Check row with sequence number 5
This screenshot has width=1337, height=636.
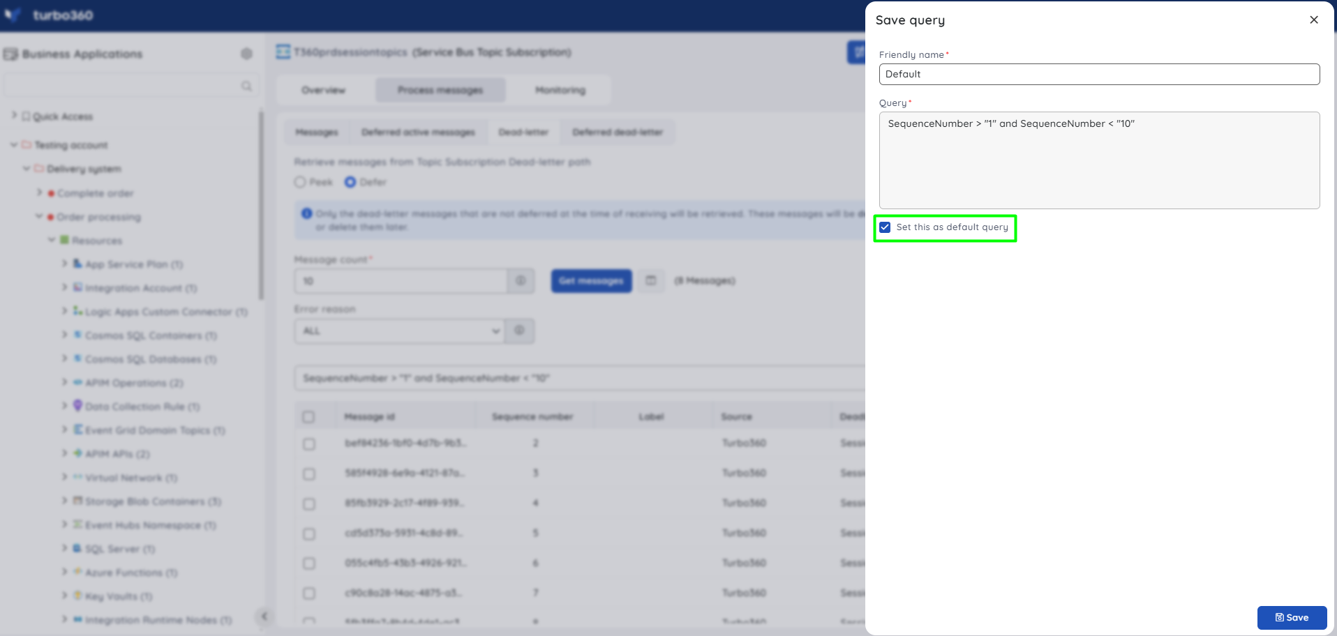pos(309,534)
